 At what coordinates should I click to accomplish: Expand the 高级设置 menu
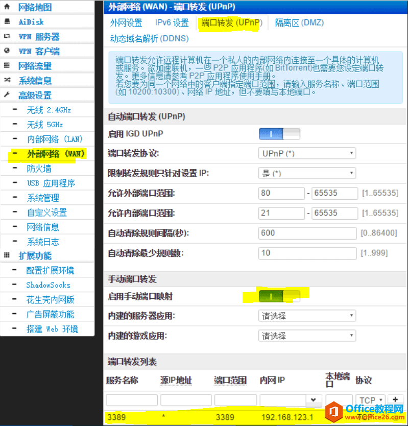pos(35,95)
